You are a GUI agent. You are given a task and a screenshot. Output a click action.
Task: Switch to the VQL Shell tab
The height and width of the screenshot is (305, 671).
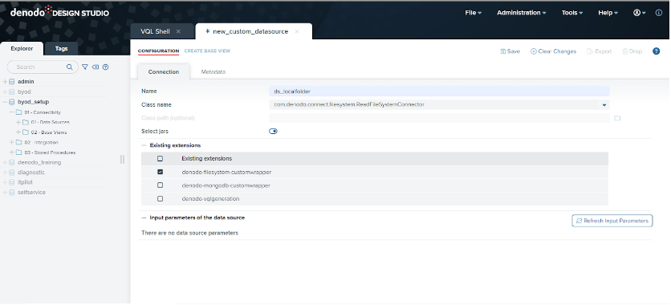point(156,31)
